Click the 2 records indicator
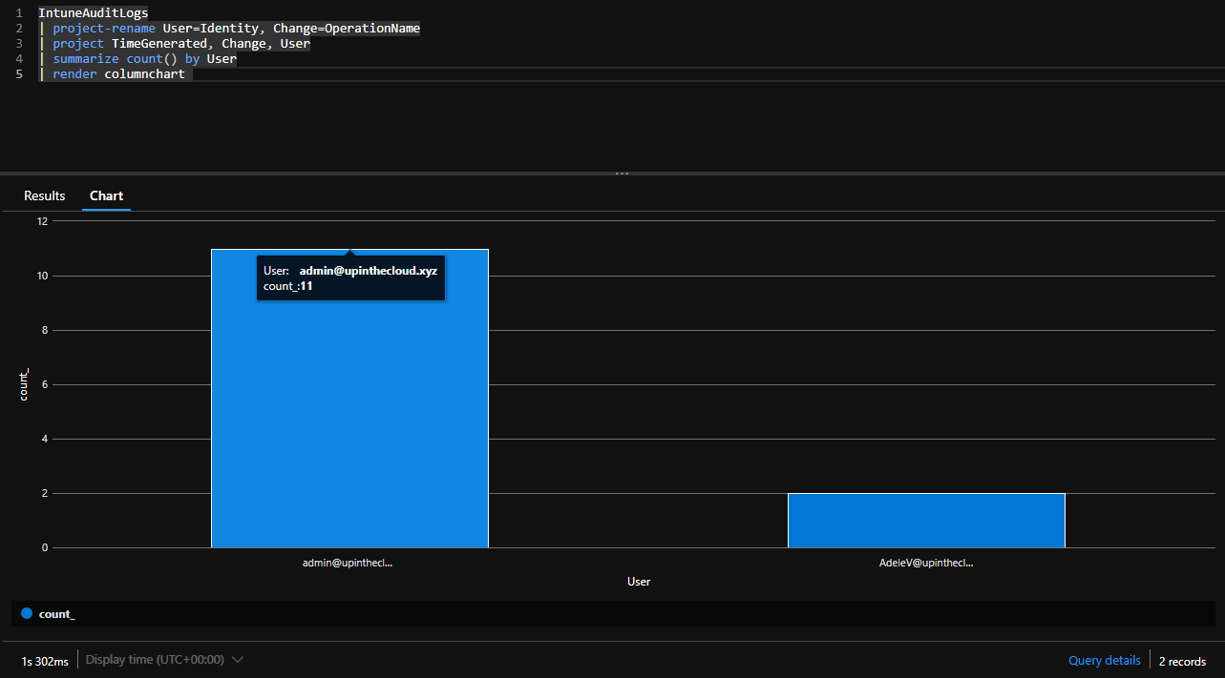This screenshot has width=1225, height=678. tap(1181, 661)
